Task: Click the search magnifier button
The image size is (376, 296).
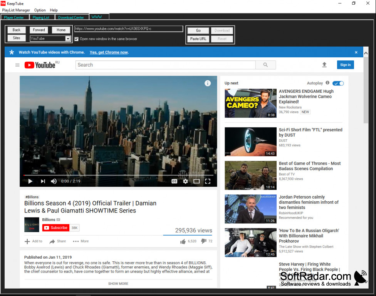Action: [265, 65]
